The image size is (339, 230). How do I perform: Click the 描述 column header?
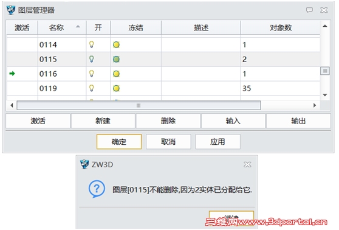coord(201,27)
